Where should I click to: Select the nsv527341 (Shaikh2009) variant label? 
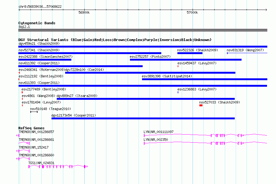coord(39,50)
